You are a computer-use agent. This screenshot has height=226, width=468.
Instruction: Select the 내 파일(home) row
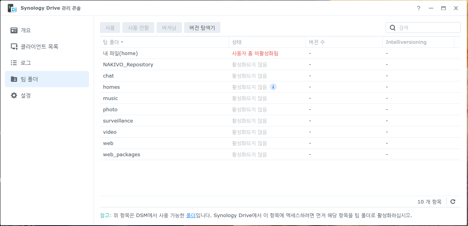[280, 53]
